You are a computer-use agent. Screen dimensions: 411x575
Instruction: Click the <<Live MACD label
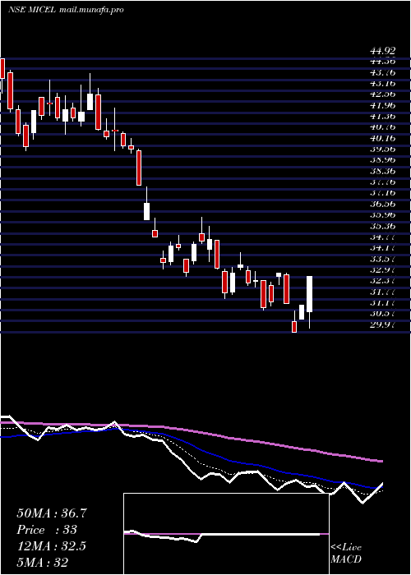[x=346, y=553]
